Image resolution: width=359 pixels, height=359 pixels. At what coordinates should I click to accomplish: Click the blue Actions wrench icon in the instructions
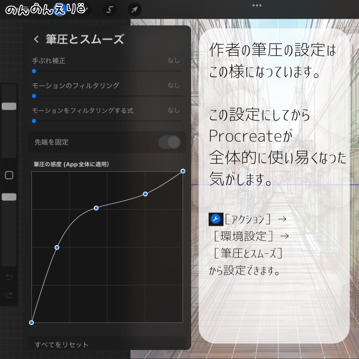pyautogui.click(x=216, y=219)
